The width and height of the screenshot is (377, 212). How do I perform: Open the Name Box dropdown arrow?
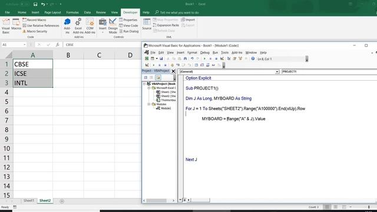[25, 45]
